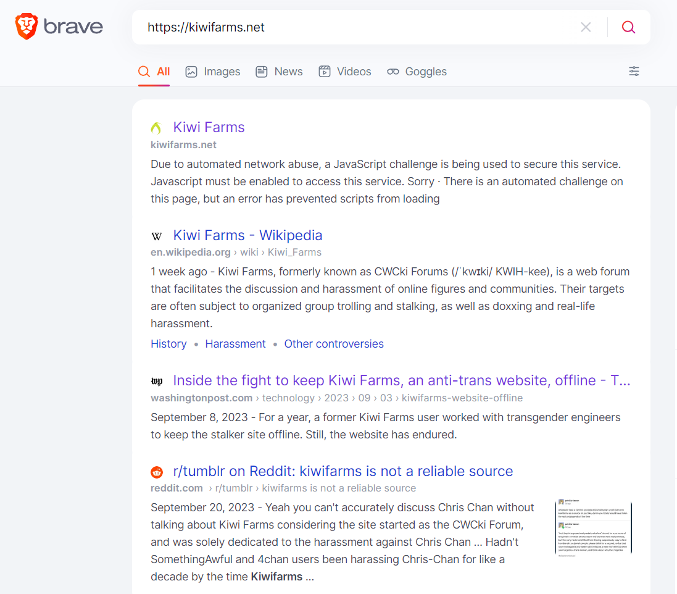
Task: Click the kiwifarms.net URL under first result
Action: 183,144
